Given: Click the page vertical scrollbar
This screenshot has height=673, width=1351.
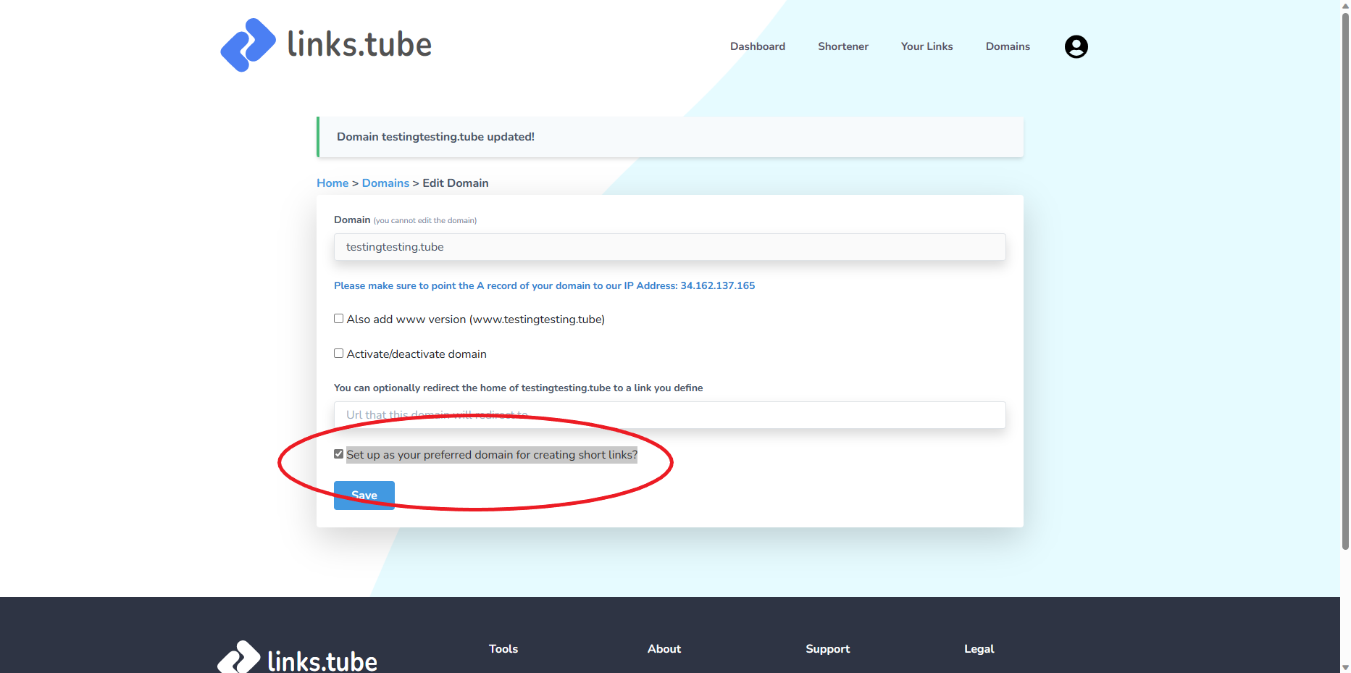Looking at the screenshot, I should pos(1345,283).
